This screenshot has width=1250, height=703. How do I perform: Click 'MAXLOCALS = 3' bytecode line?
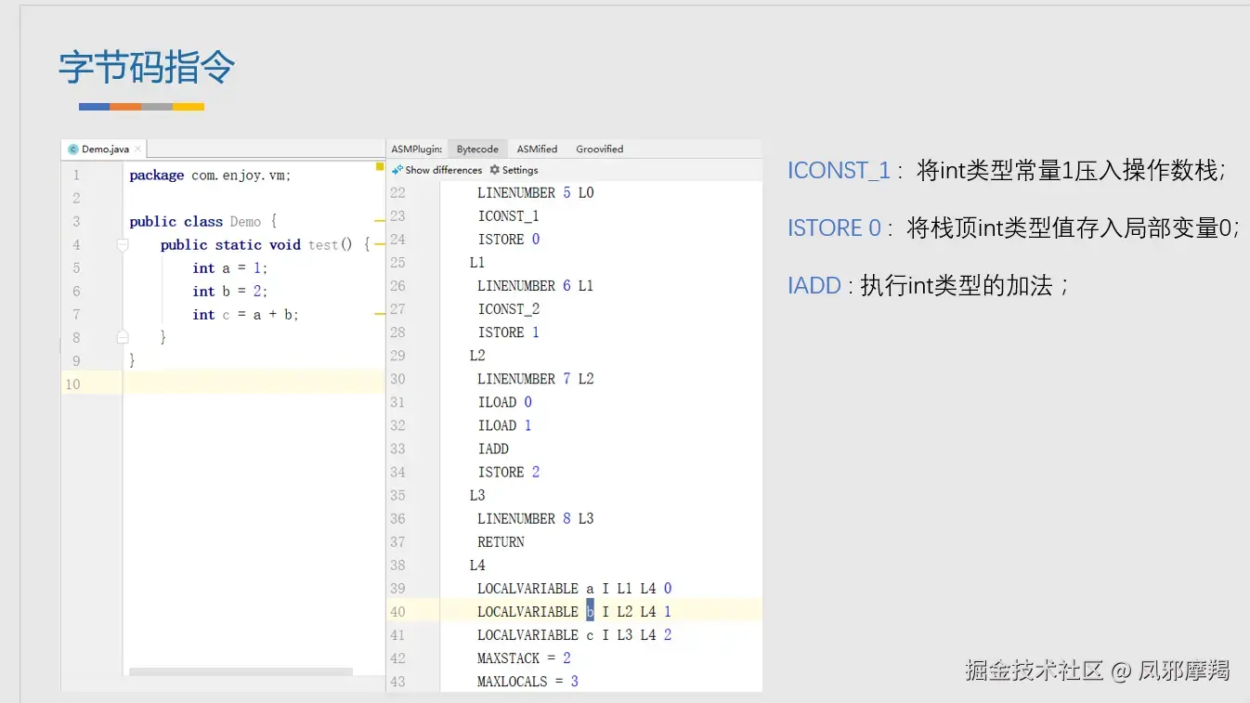tap(527, 681)
